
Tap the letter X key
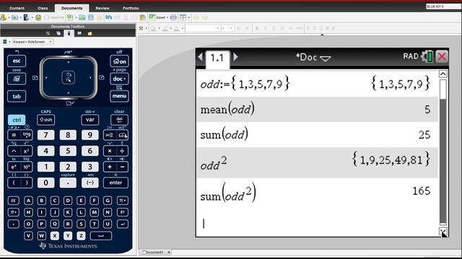(x=55, y=235)
